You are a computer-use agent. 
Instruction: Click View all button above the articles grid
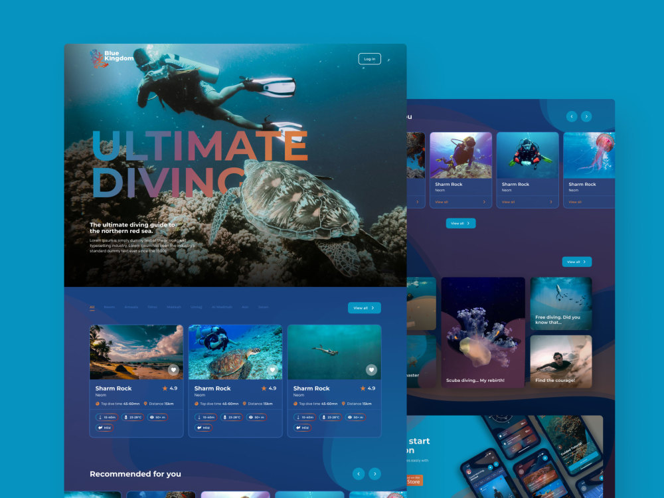point(577,262)
